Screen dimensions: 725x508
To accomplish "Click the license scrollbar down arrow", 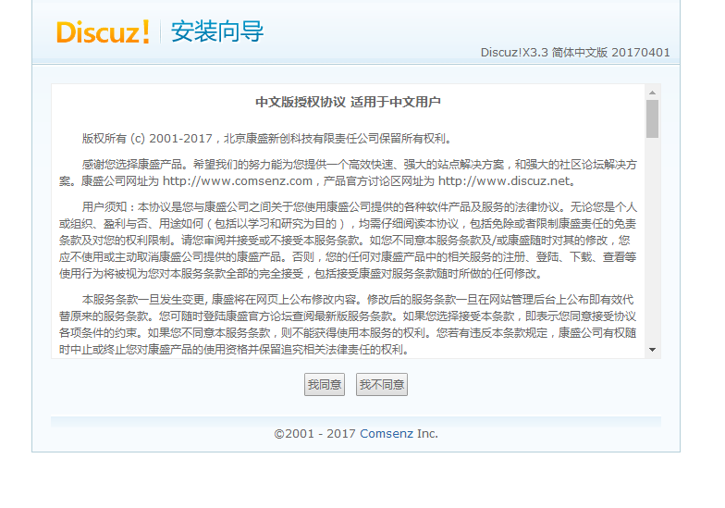I will pyautogui.click(x=653, y=350).
